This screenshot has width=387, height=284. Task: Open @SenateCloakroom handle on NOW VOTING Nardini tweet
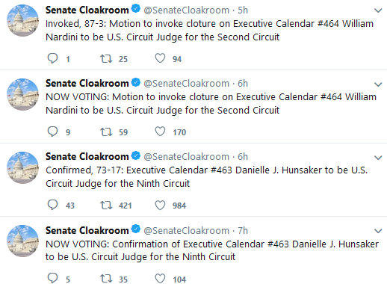click(x=186, y=84)
